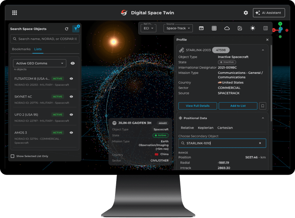Click the Profile panel scrollbar

point(271,83)
